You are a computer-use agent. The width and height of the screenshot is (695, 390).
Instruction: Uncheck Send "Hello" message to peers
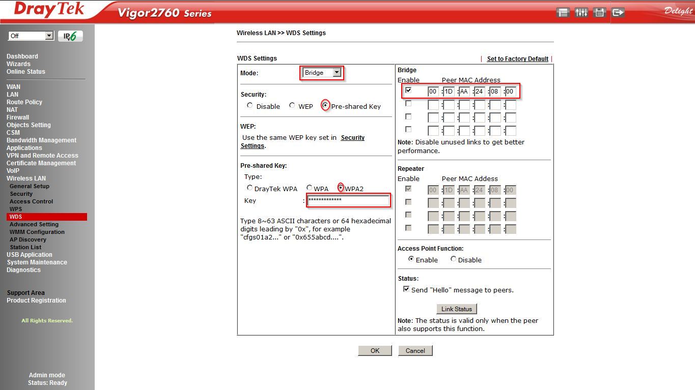[x=406, y=289]
